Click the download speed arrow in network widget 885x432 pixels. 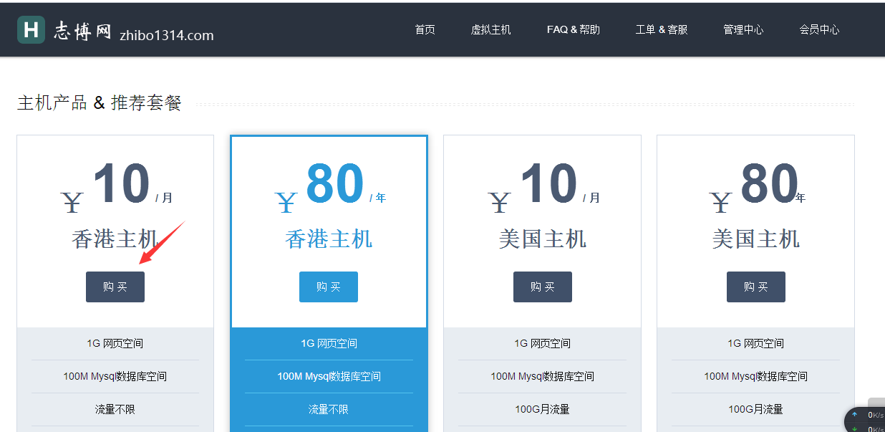854,428
